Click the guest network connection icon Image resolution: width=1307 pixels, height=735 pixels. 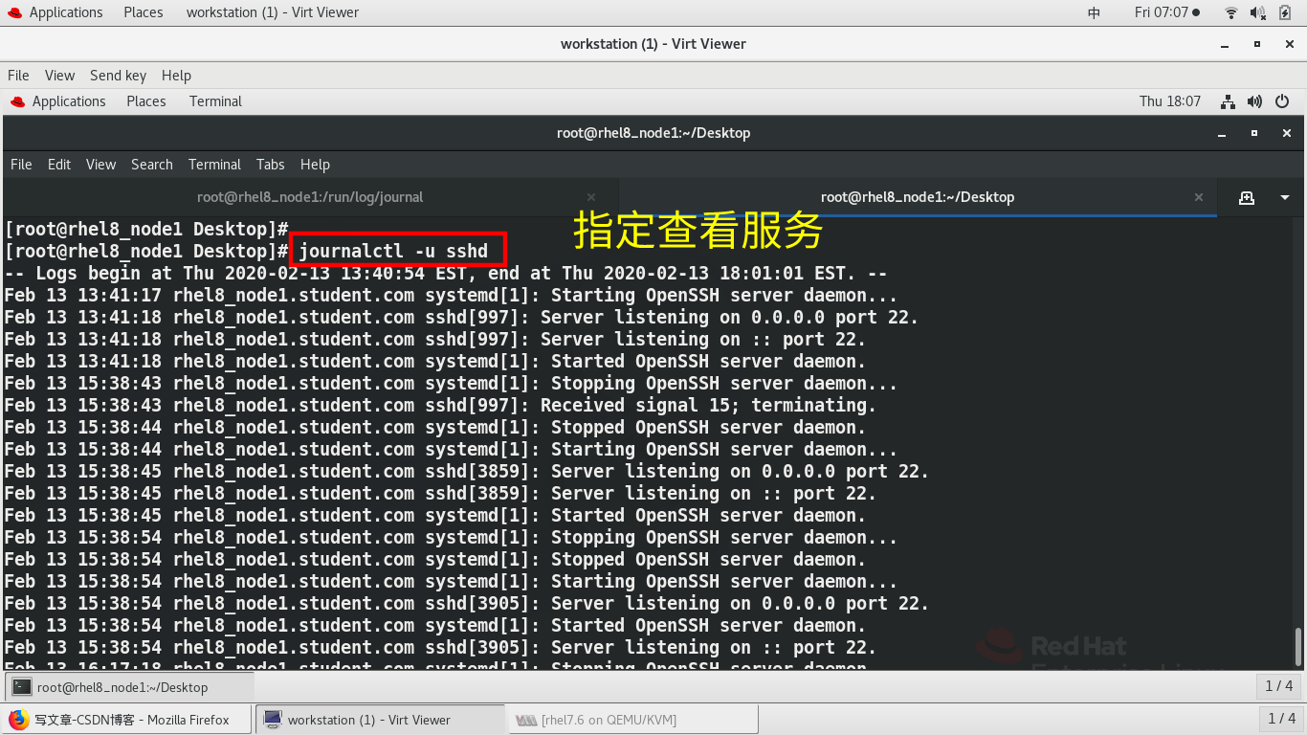(x=1229, y=101)
